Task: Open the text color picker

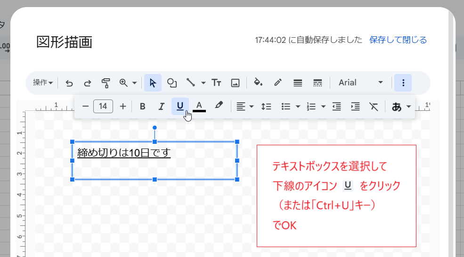Action: (199, 106)
